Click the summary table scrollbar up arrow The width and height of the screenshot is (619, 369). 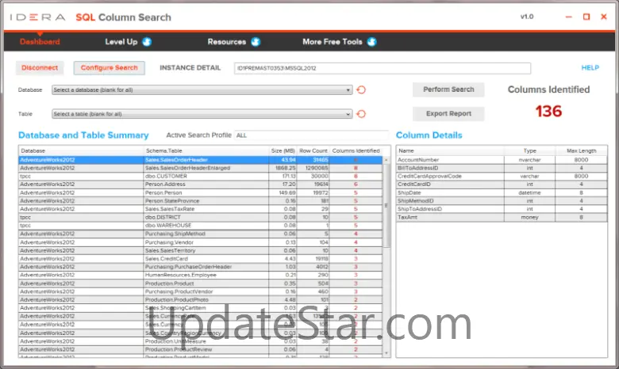pyautogui.click(x=386, y=160)
